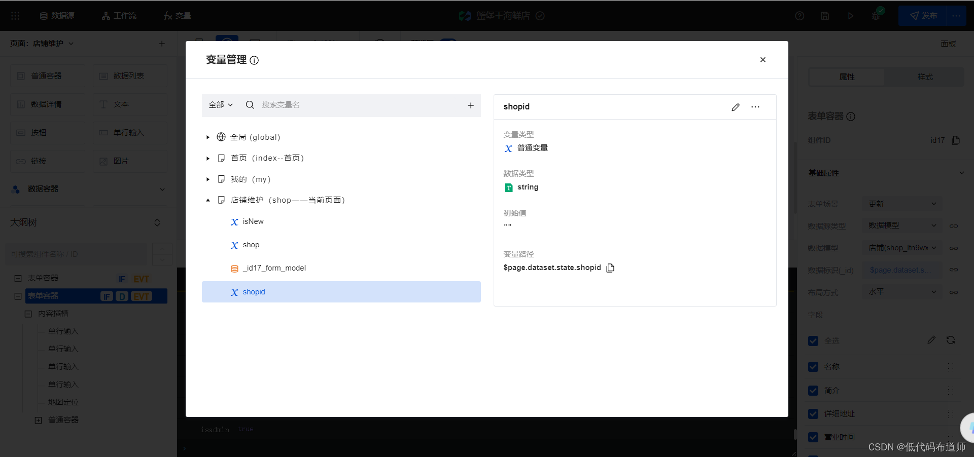This screenshot has width=974, height=457.
Task: Select the shopid variable row
Action: [x=341, y=292]
